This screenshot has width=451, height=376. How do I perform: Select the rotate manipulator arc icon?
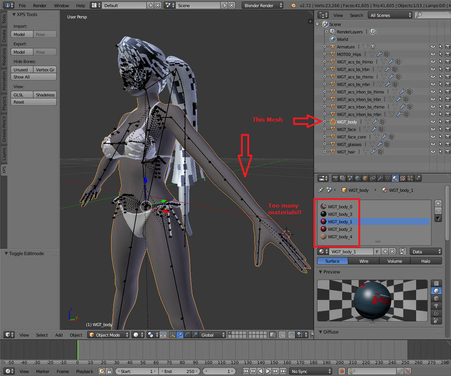coord(187,335)
